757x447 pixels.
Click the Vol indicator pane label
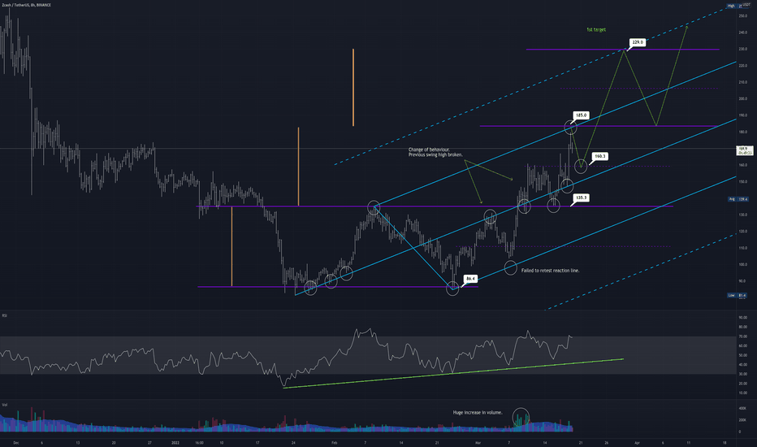[x=4, y=405]
